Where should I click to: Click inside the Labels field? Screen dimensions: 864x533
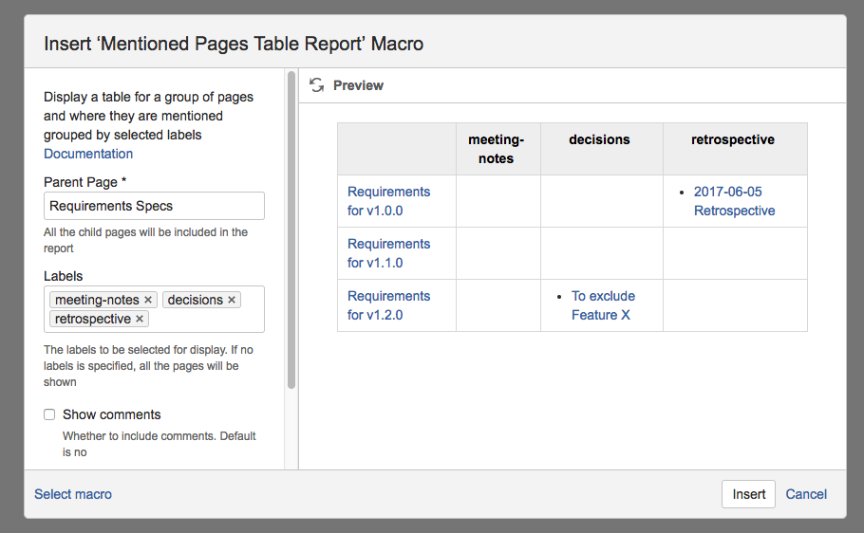204,320
